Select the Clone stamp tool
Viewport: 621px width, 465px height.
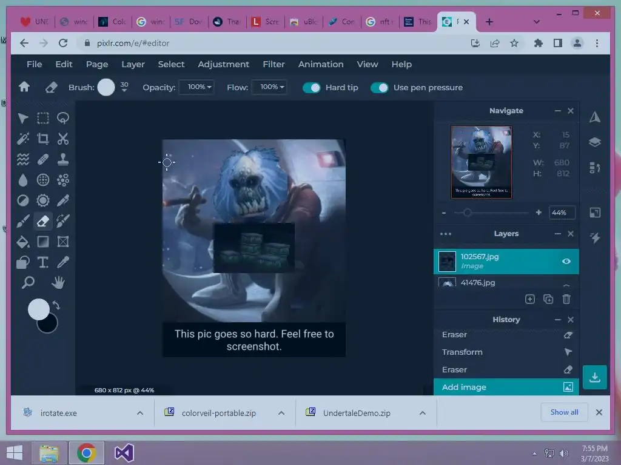click(x=63, y=159)
